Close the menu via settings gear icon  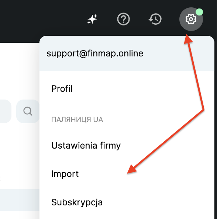[x=191, y=19]
